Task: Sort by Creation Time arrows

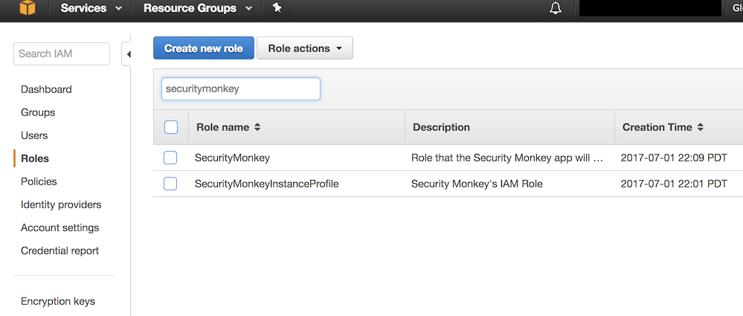Action: 701,127
